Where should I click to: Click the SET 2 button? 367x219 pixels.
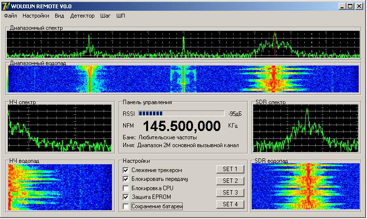coord(230,181)
